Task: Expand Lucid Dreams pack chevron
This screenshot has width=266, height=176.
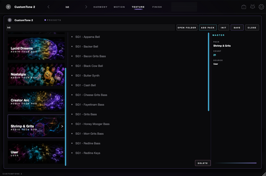Action: coord(62,49)
